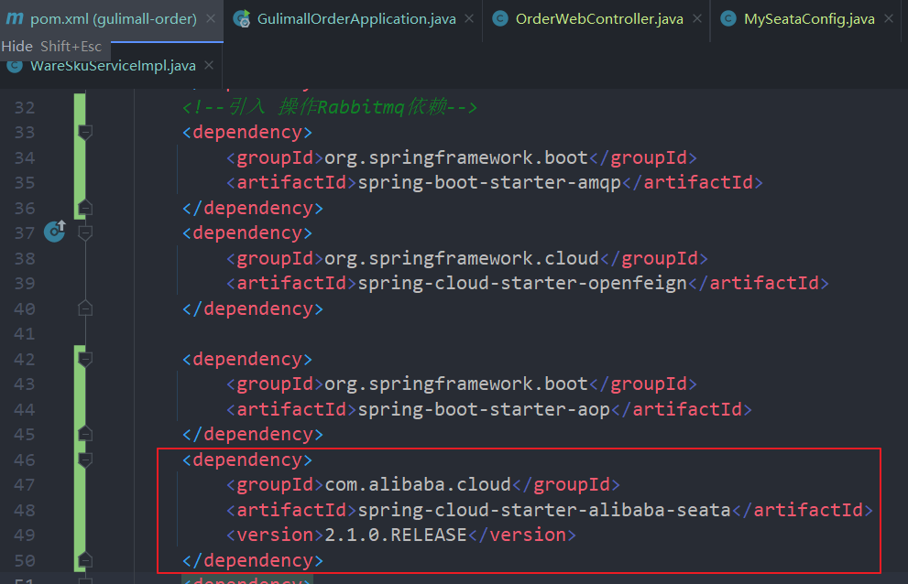Click Maven icon on pom.xml tab
The image size is (908, 584).
pyautogui.click(x=15, y=19)
